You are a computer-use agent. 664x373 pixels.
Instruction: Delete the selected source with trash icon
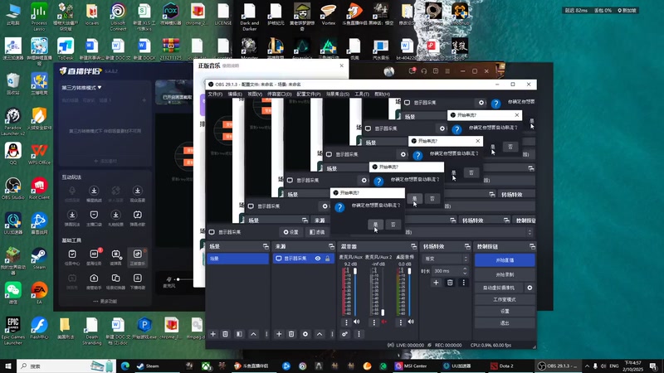291,334
